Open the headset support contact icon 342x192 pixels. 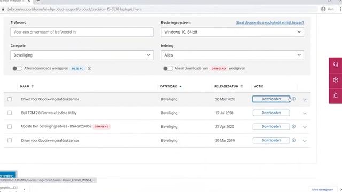pyautogui.click(x=336, y=65)
